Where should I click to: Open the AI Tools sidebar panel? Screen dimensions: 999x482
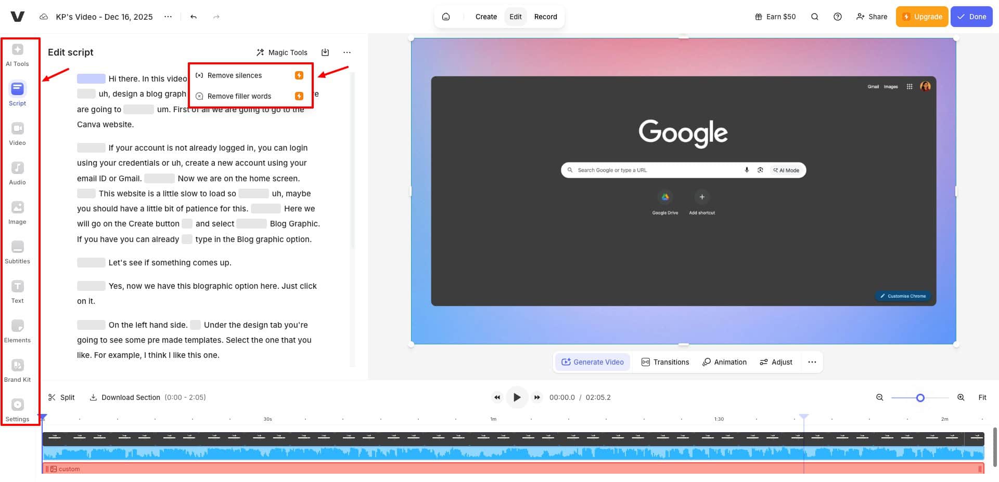tap(17, 55)
